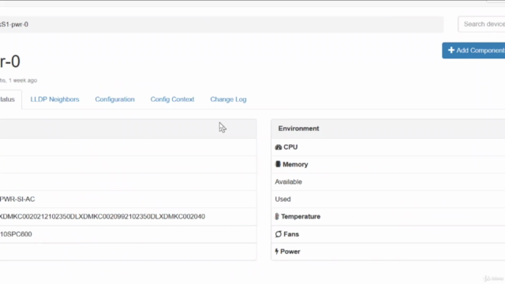505x284 pixels.
Task: Click the Add Components button
Action: (x=473, y=50)
